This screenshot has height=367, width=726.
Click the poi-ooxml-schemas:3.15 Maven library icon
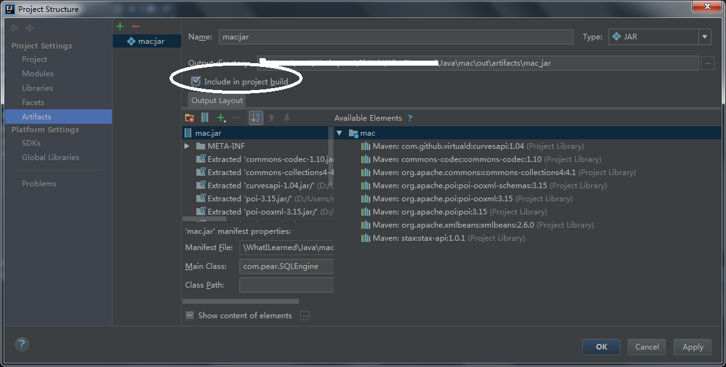coord(366,186)
